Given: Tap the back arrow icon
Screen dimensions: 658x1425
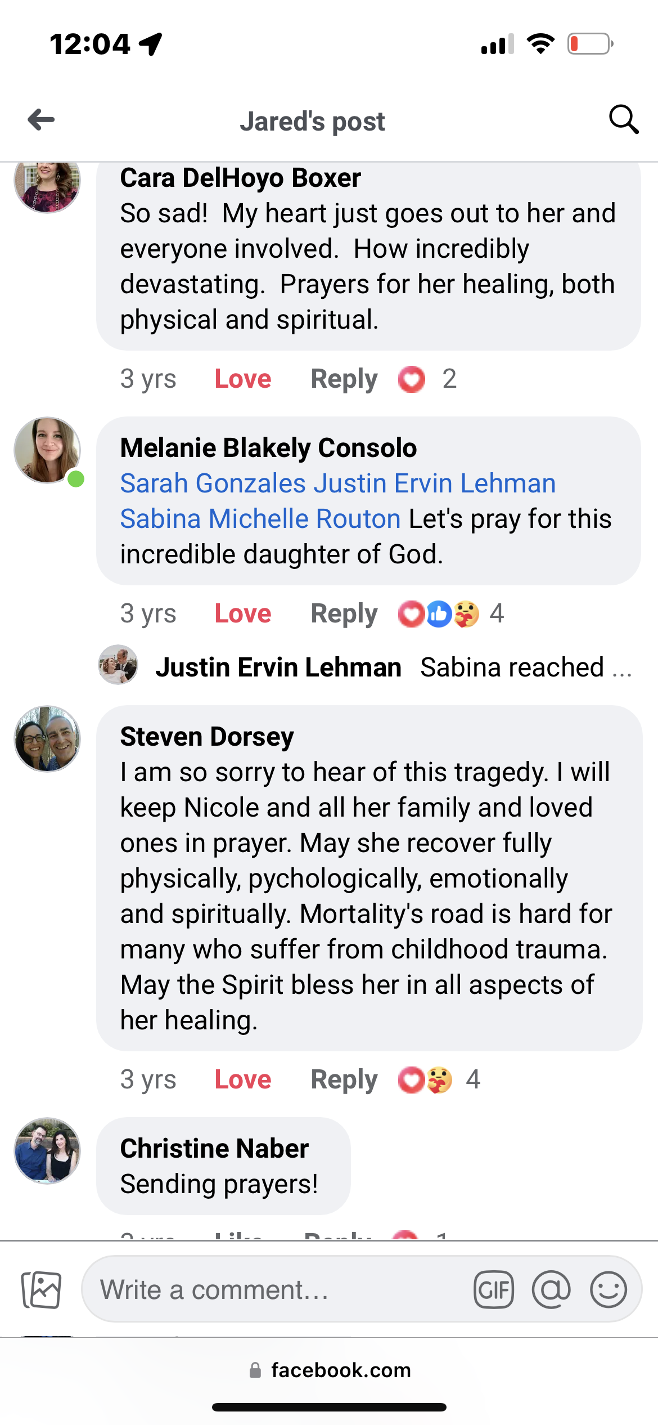Looking at the screenshot, I should pyautogui.click(x=41, y=120).
